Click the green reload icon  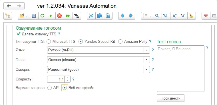(42, 16)
